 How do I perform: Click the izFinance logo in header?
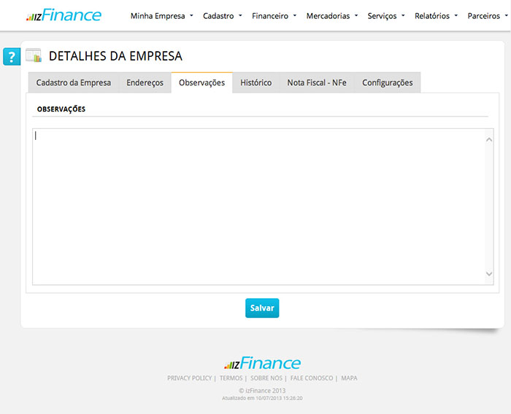click(x=64, y=15)
